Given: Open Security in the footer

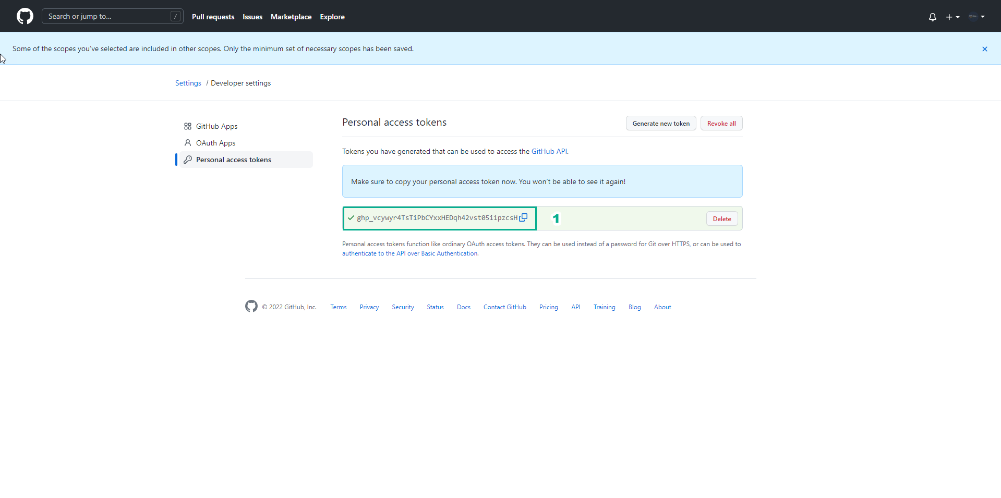Looking at the screenshot, I should point(403,307).
